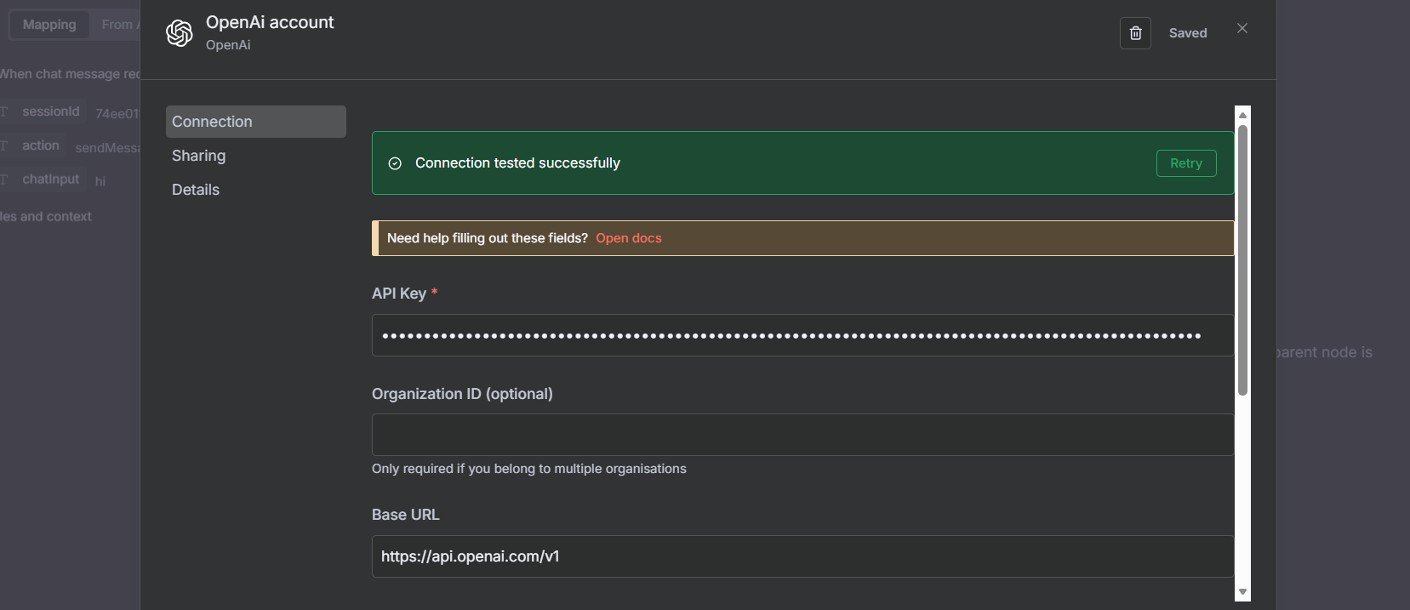Select the Mapping tab in background
Image resolution: width=1410 pixels, height=610 pixels.
pos(49,25)
